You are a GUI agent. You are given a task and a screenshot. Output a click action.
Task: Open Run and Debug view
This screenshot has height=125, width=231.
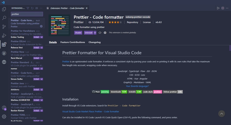tap(4, 35)
